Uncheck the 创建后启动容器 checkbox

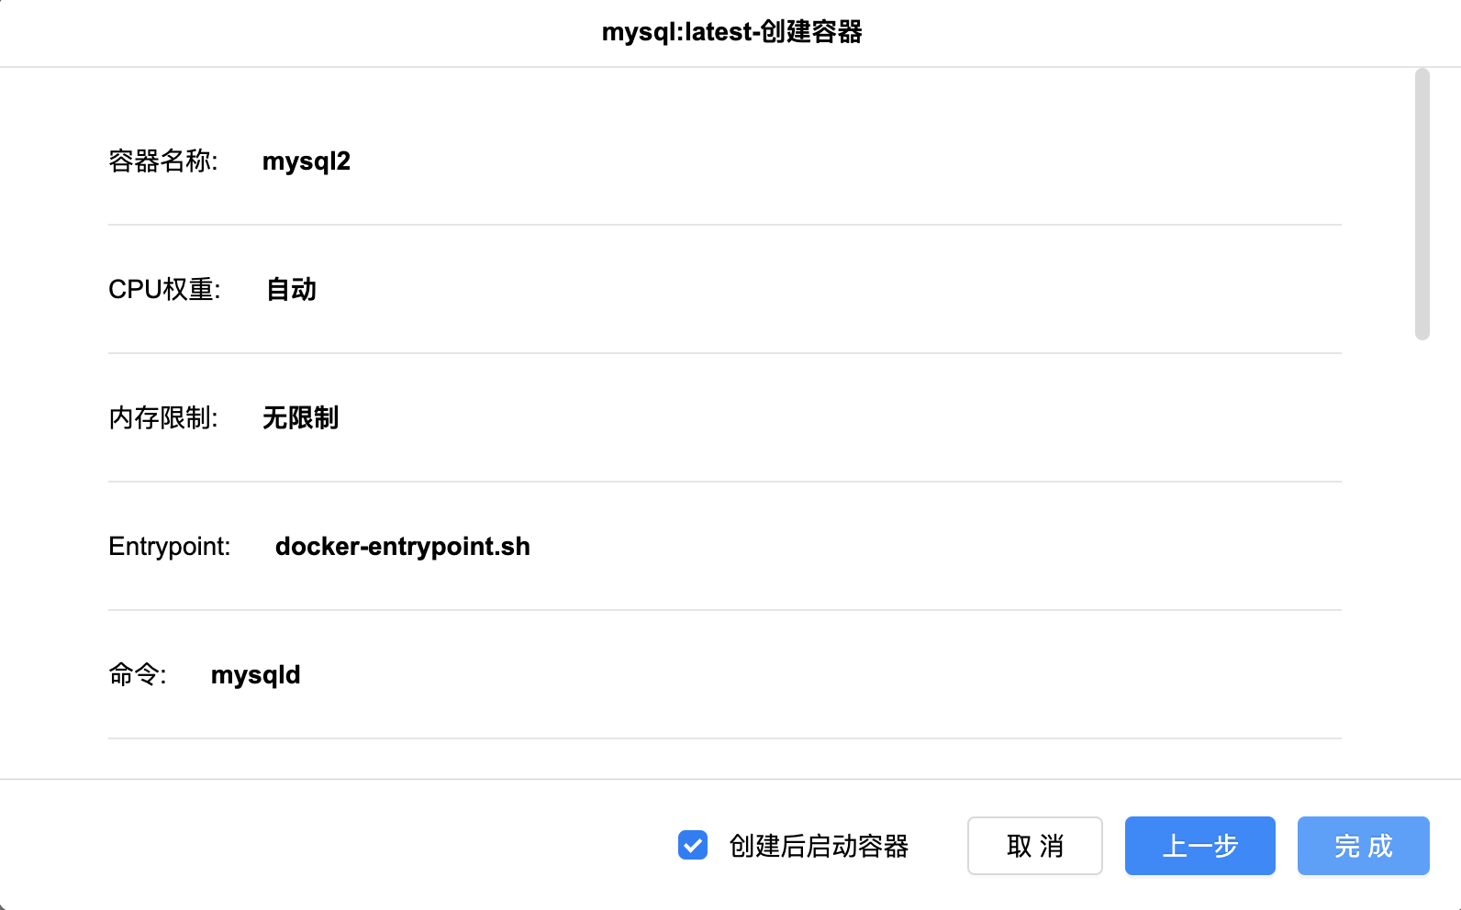[693, 845]
